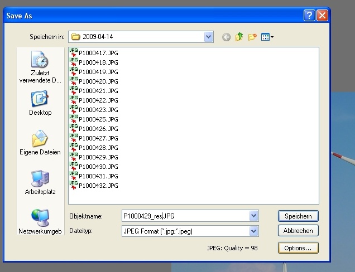
Task: Click the context help question mark button
Action: (x=309, y=16)
